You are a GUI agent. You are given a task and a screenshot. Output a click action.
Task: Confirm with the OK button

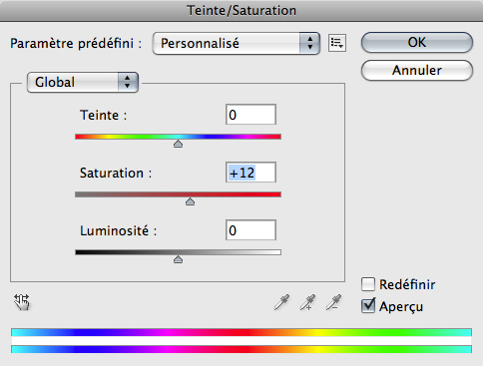coord(417,42)
